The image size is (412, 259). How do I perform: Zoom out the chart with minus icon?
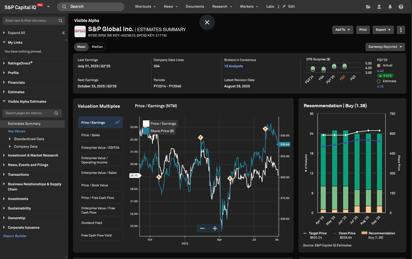202,228
